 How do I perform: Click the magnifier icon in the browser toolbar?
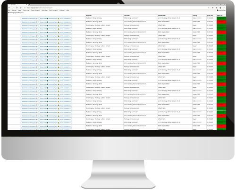(x=209, y=8)
